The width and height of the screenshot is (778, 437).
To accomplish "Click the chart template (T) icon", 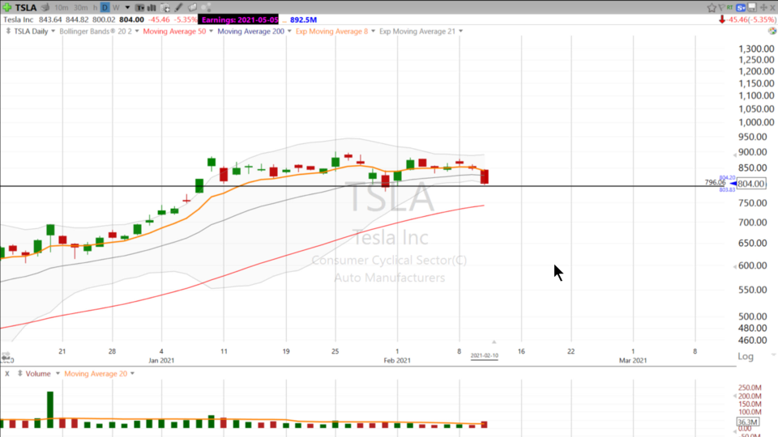I will 140,7.
